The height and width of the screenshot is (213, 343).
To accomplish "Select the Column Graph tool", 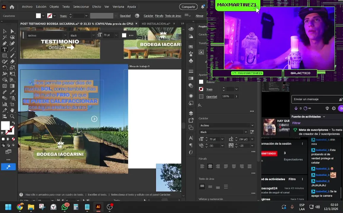I will pos(4,104).
